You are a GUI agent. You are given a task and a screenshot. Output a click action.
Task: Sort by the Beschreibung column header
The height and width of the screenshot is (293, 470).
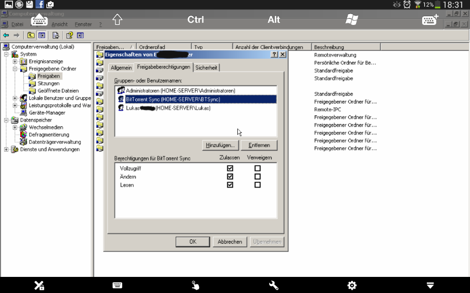coord(346,47)
